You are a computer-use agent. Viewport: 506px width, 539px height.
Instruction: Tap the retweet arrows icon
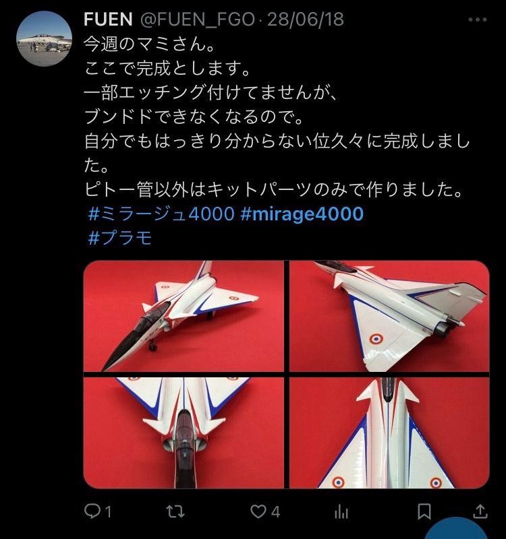175,511
